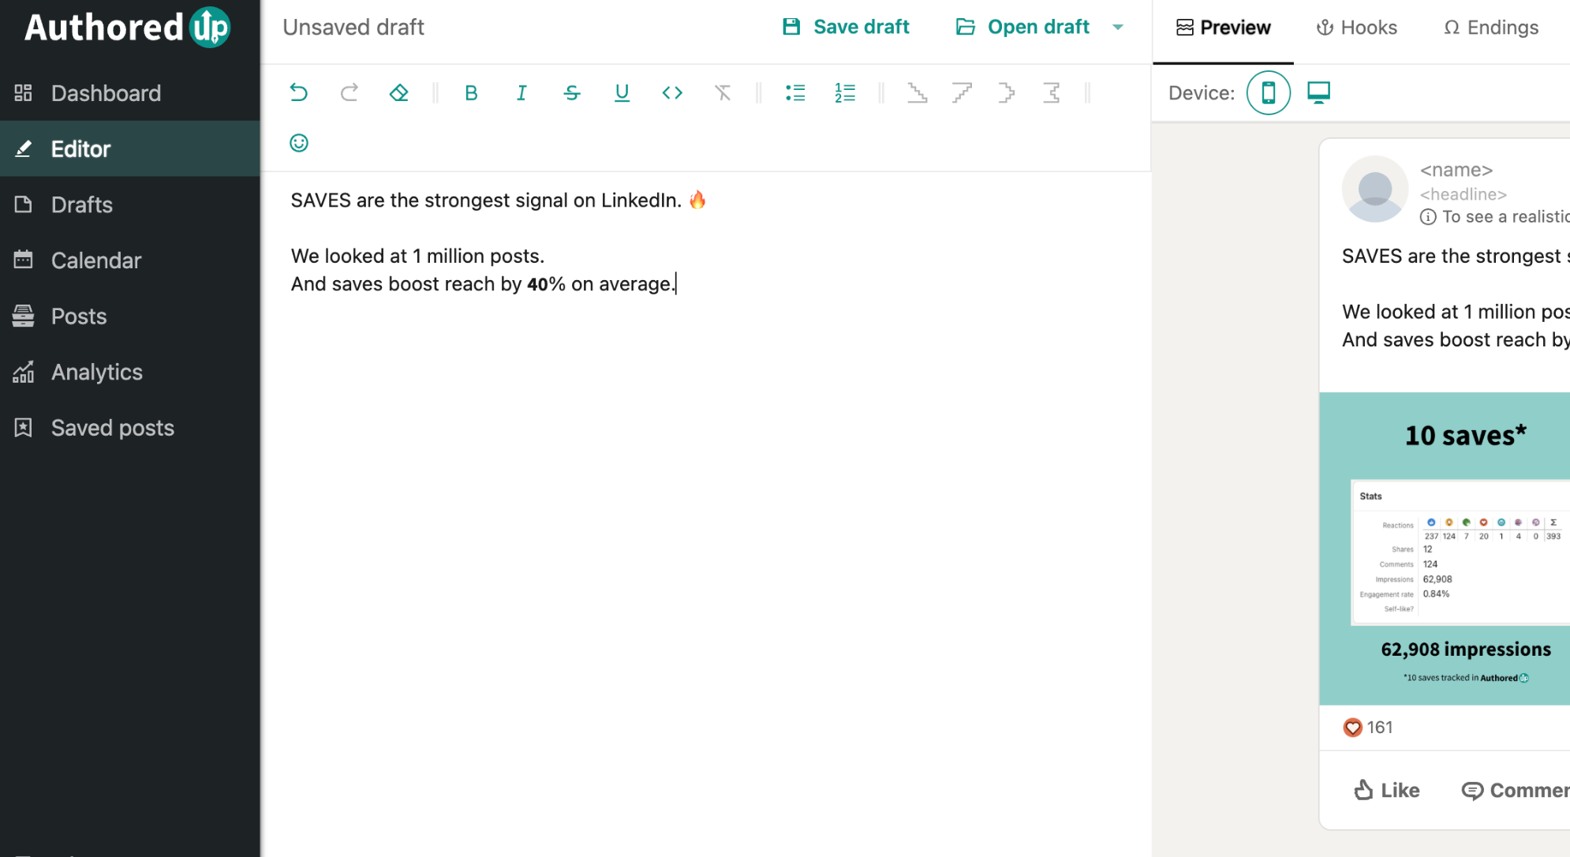Screen dimensions: 1570x857
Task: Insert a bulleted list
Action: pyautogui.click(x=795, y=93)
